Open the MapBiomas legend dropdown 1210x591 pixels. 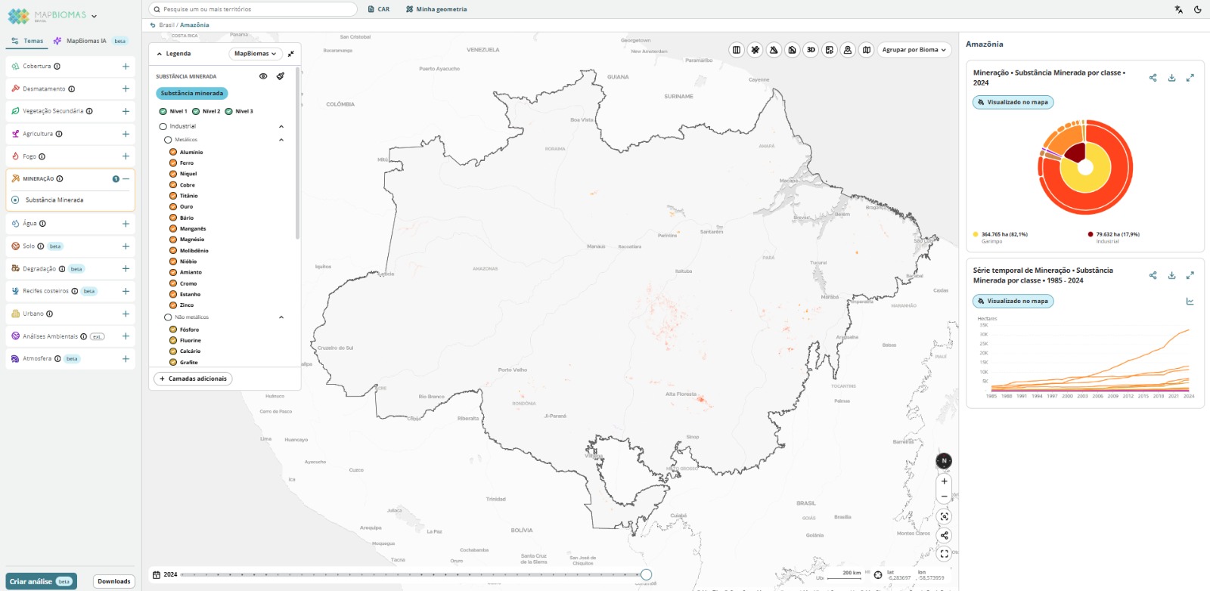click(255, 54)
